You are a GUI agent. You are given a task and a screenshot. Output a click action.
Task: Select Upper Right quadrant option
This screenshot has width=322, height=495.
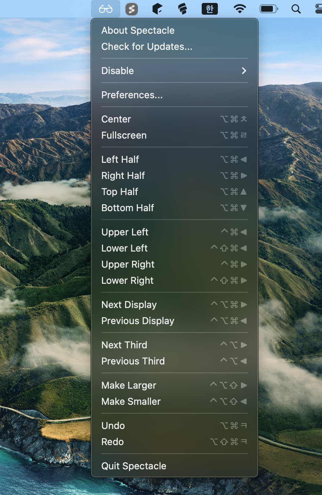[x=175, y=264]
